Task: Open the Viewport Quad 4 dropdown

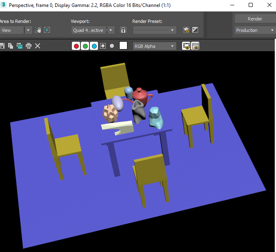Action: point(93,30)
